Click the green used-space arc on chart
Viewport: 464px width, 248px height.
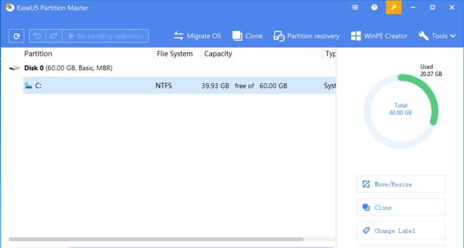point(426,93)
